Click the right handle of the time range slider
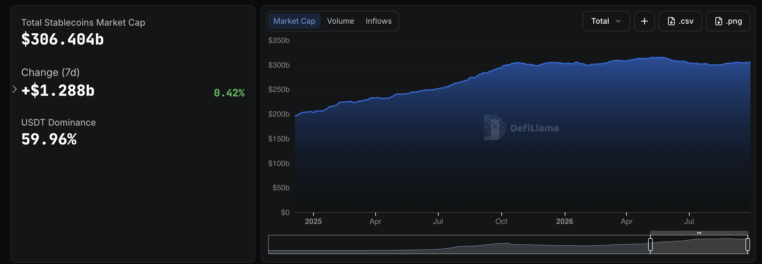 pyautogui.click(x=748, y=244)
